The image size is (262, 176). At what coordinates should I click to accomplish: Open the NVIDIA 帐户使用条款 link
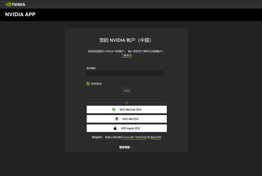point(134,137)
